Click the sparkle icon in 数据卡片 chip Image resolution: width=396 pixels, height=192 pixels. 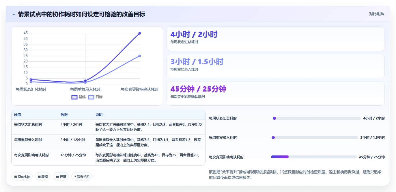coord(75,176)
